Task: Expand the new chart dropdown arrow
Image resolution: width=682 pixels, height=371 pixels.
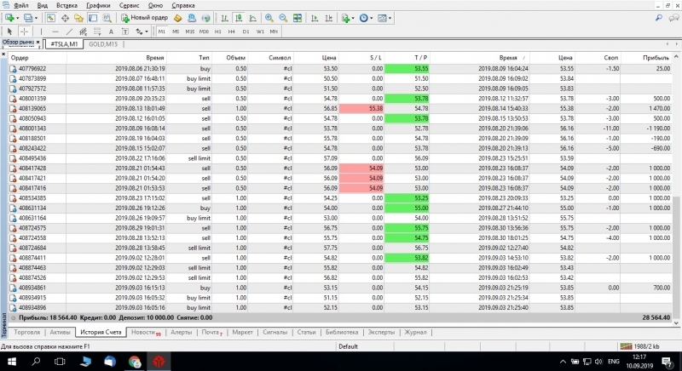Action: pyautogui.click(x=18, y=17)
